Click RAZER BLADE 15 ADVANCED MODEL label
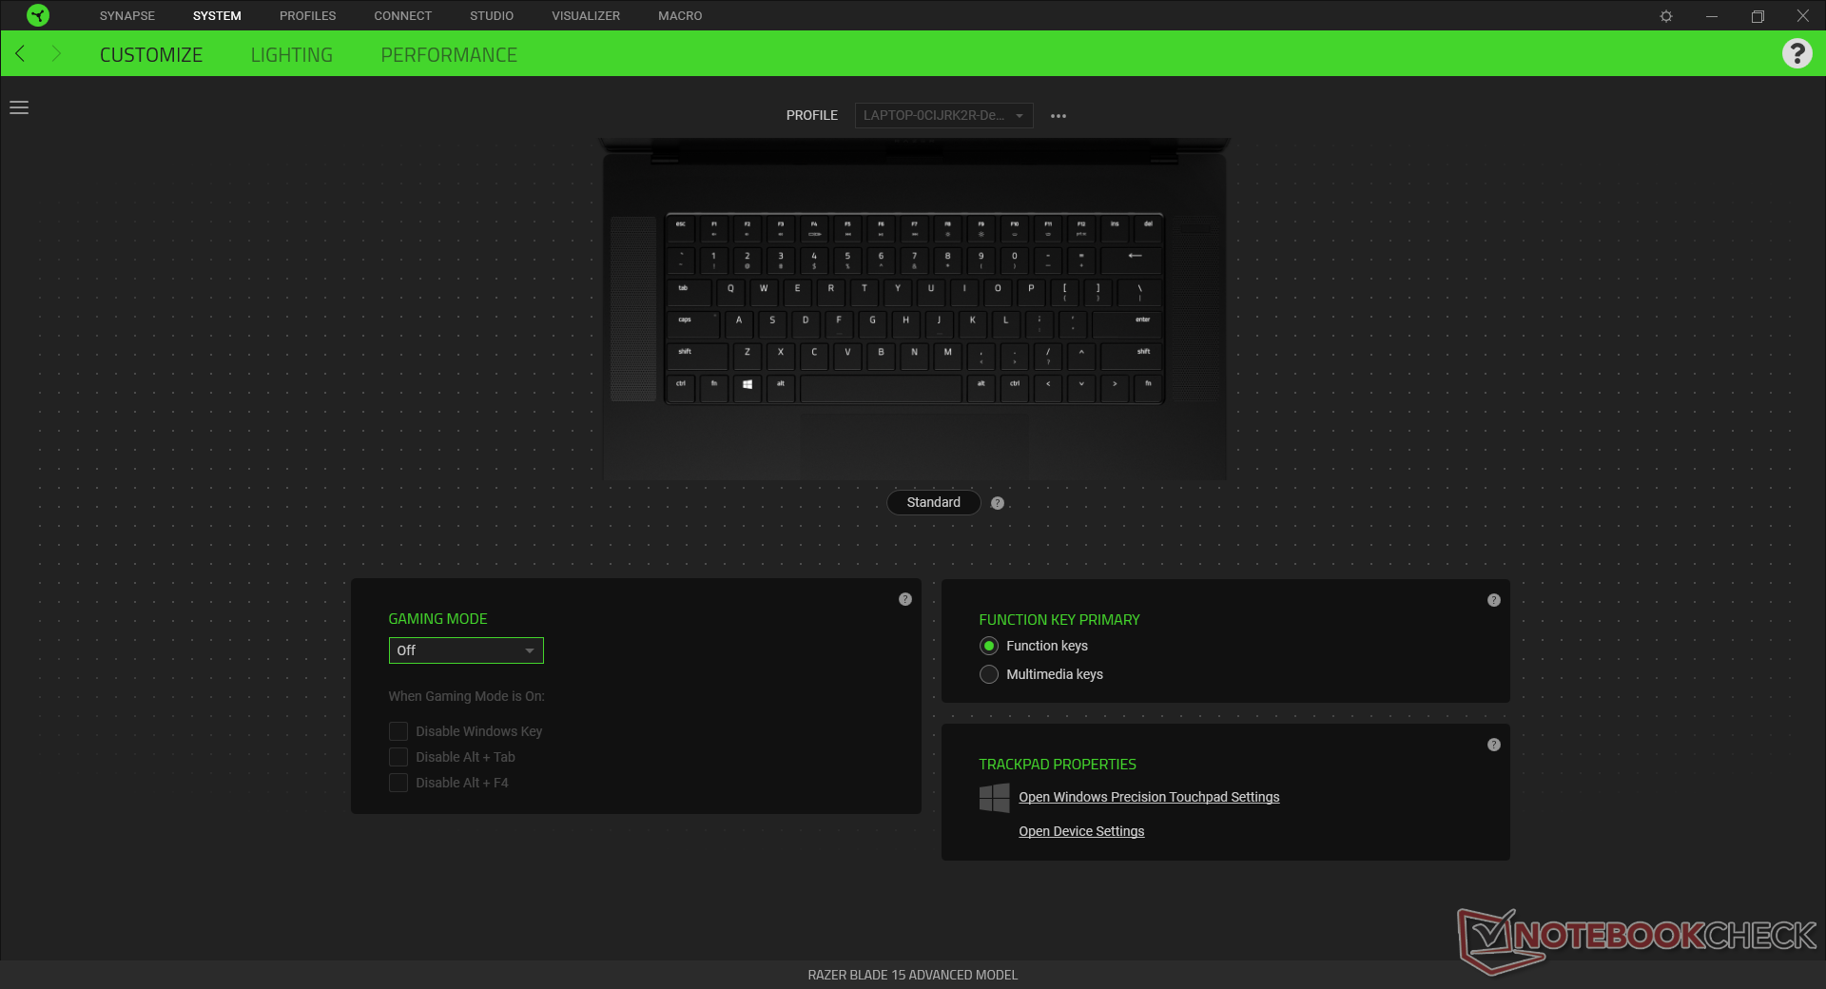Image resolution: width=1826 pixels, height=989 pixels. (913, 975)
